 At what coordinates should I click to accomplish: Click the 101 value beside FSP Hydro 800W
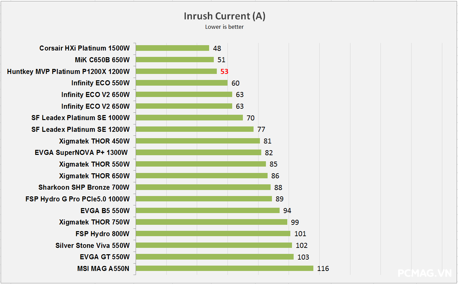click(300, 234)
